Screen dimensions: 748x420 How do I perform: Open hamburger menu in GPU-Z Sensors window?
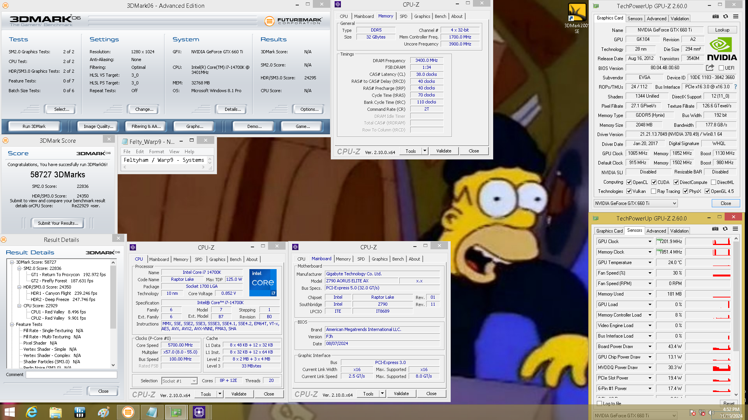coord(735,229)
